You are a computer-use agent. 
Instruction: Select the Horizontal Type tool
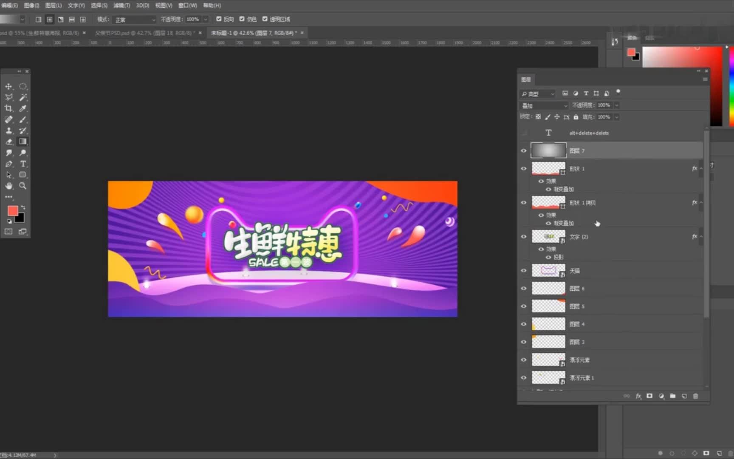[23, 164]
